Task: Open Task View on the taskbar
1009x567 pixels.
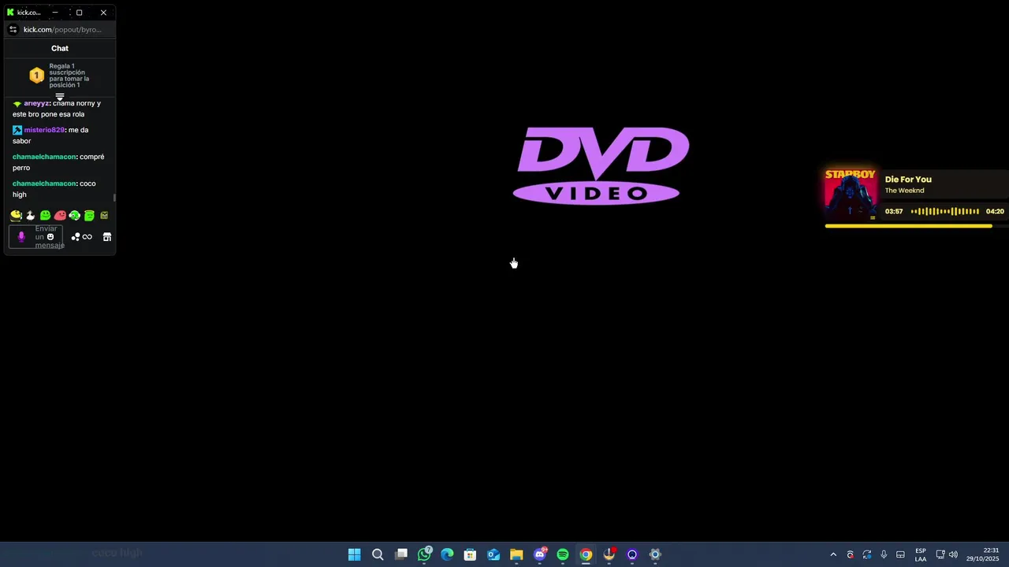Action: pyautogui.click(x=401, y=554)
